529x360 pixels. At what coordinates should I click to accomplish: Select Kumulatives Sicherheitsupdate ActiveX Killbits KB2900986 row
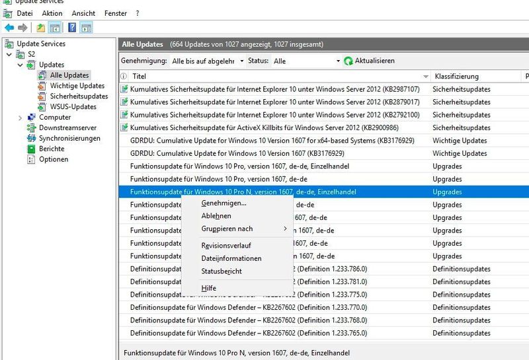tap(324, 127)
